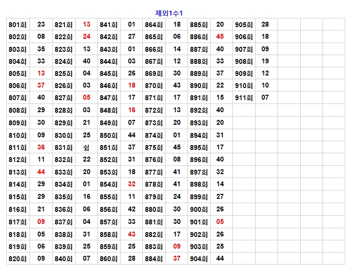354x280 pixels.
Task: Click the 864회 round cell
Action: (x=154, y=25)
